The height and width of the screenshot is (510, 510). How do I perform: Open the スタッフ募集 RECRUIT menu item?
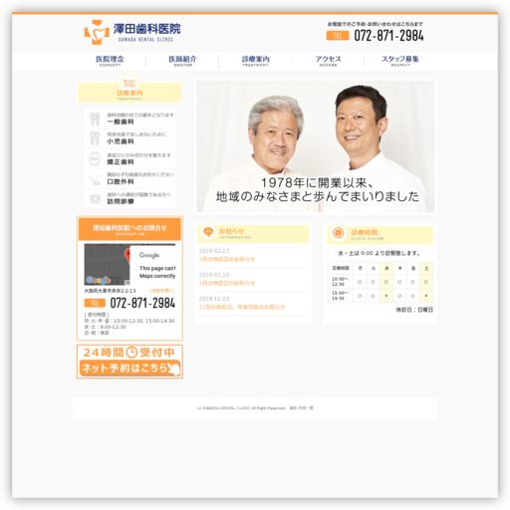pyautogui.click(x=400, y=61)
